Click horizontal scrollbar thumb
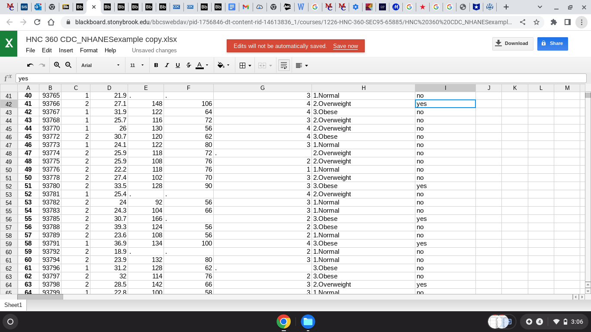591x332 pixels. tap(40, 297)
